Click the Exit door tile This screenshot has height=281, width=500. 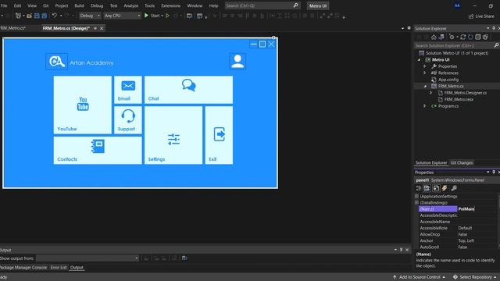tap(219, 135)
